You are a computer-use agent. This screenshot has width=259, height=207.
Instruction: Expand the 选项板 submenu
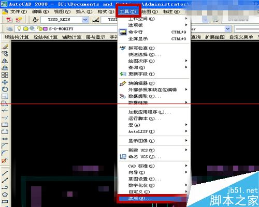click(154, 25)
